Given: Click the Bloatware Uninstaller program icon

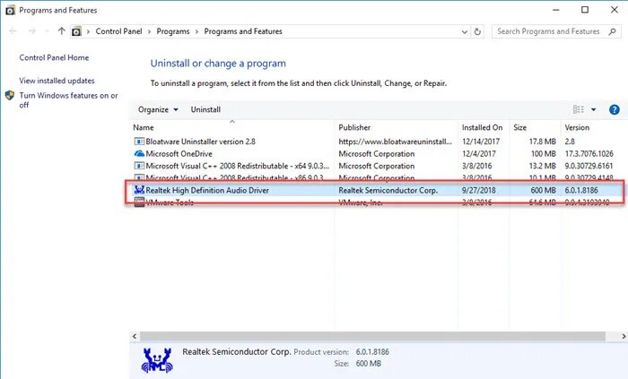Looking at the screenshot, I should click(x=139, y=142).
